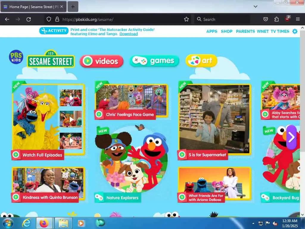Open File Explorer from the taskbar
This screenshot has height=229, width=305.
pos(63,223)
